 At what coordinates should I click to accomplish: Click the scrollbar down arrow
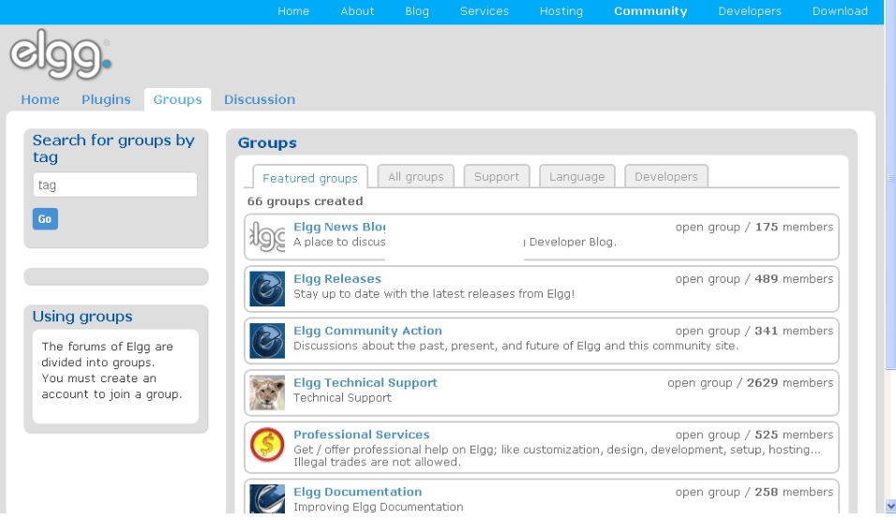click(890, 506)
